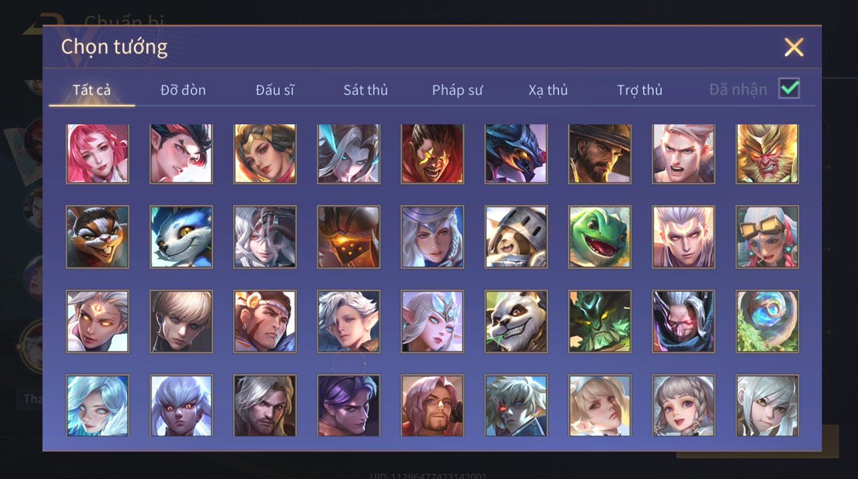Close the Chọn tướng dialog

point(794,47)
